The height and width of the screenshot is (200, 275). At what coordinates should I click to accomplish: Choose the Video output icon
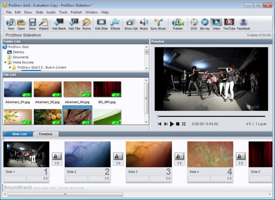pos(216,24)
